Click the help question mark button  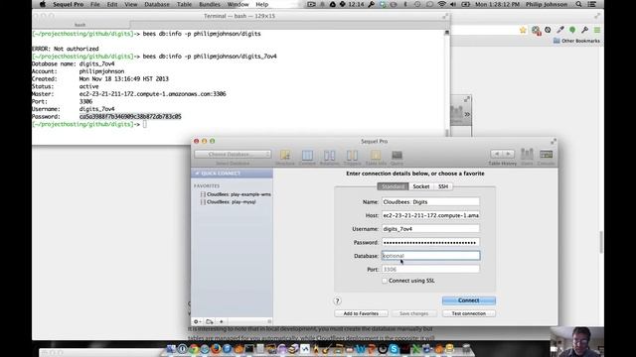click(337, 300)
